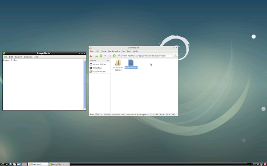The image size is (267, 166).
Task: Open the File menu in Download window
Action: (x=92, y=51)
